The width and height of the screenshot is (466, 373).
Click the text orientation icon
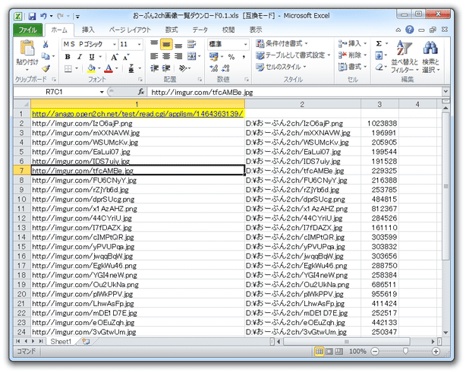(x=182, y=68)
